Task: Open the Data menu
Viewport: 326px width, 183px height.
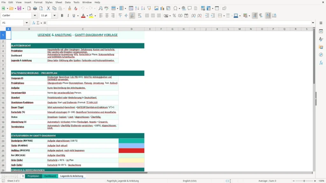Action: coord(68,2)
